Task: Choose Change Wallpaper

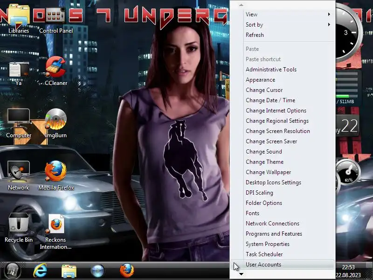Action: coord(289,172)
